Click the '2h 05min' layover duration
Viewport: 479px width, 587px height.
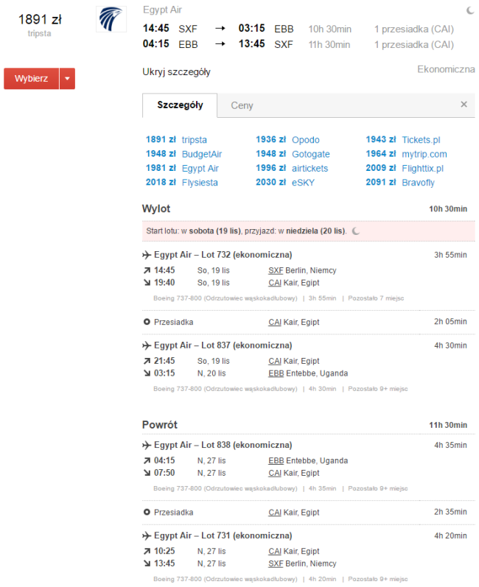click(x=450, y=322)
